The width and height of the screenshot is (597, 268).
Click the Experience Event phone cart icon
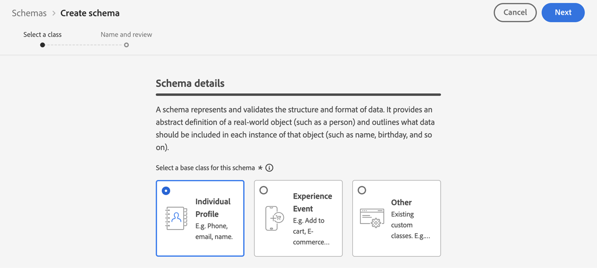point(274,218)
